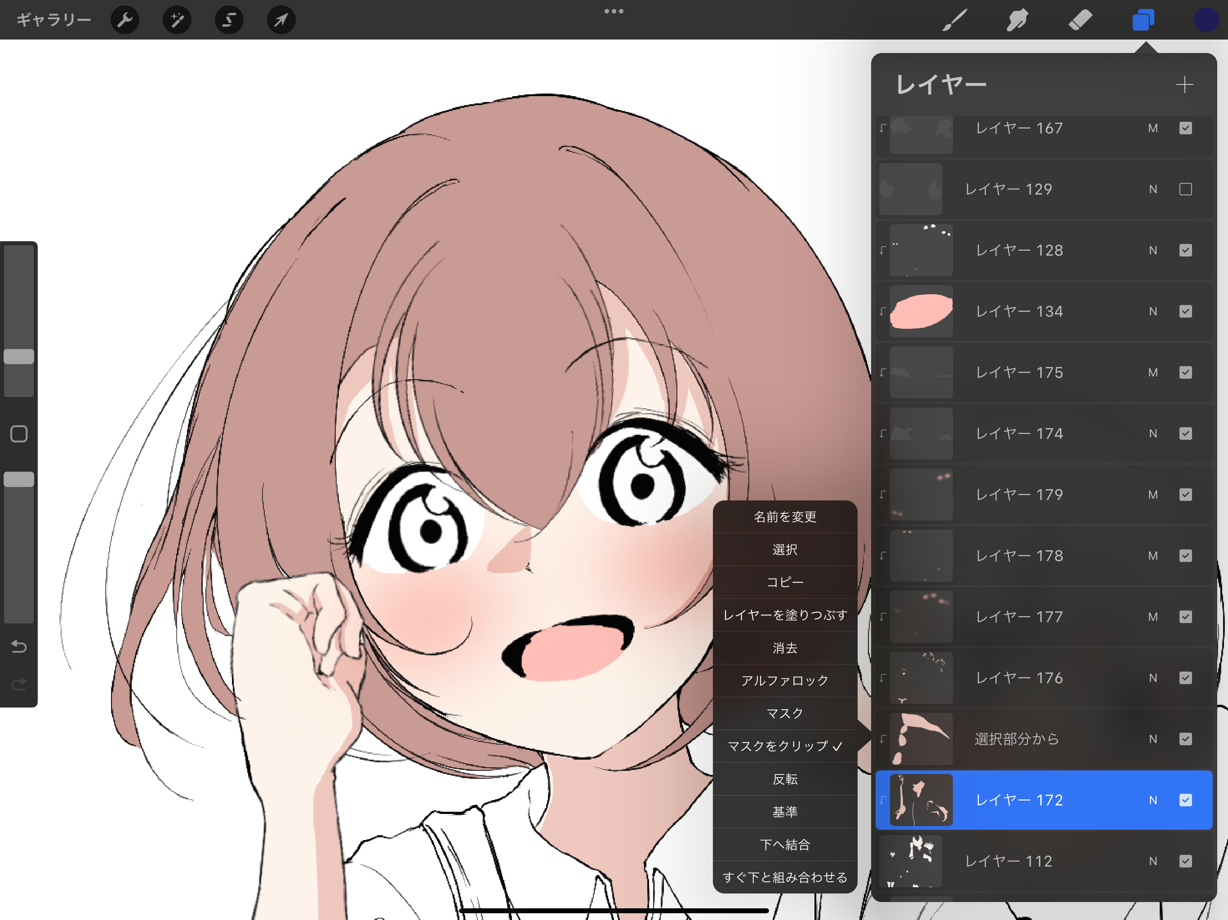This screenshot has width=1228, height=920.
Task: Hide レイヤー 177
Action: click(1185, 616)
